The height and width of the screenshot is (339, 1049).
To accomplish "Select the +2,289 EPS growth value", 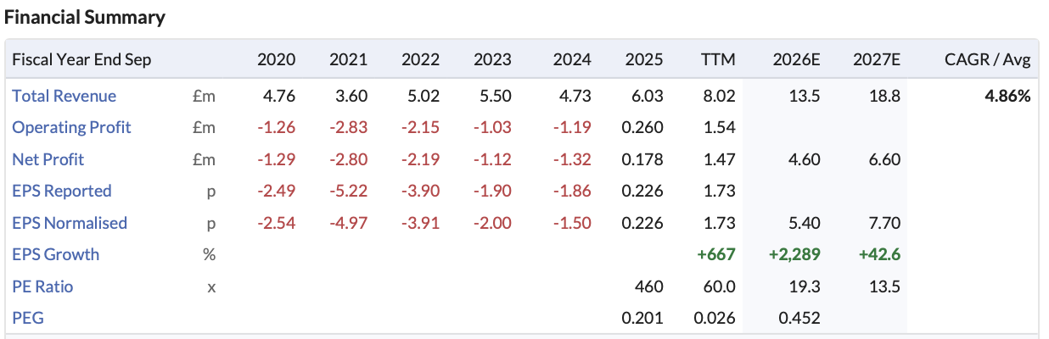I will click(x=794, y=254).
